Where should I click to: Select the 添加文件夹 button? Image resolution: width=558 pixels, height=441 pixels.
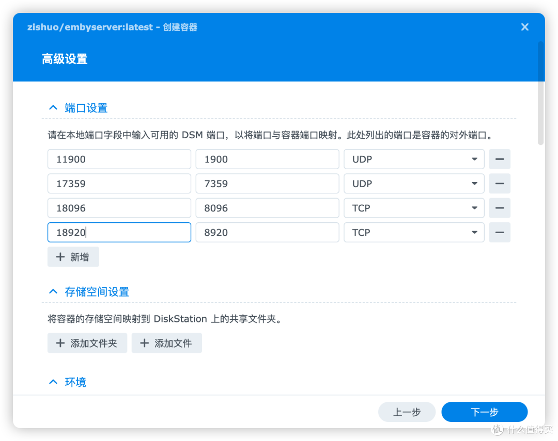(x=87, y=343)
